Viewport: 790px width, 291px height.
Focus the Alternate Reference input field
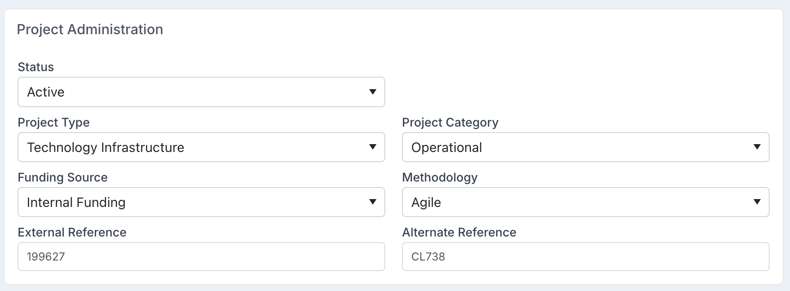coord(586,256)
